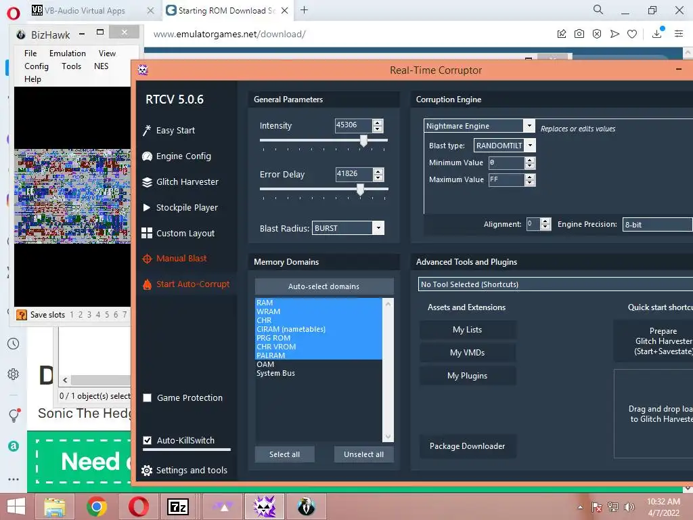Open Opera sidebar settings gear icon
693x520 pixels.
[x=14, y=374]
